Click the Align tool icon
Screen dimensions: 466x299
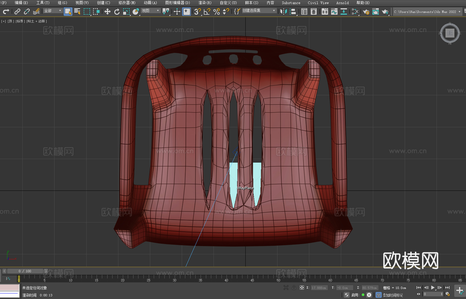coord(293,11)
